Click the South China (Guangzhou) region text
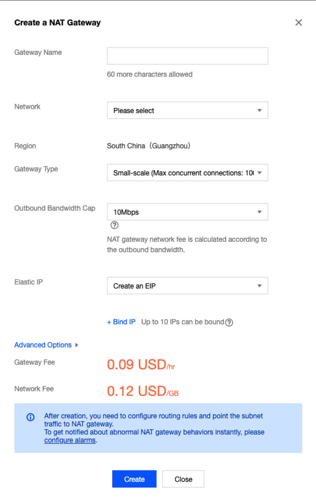Image resolution: width=316 pixels, height=502 pixels. point(149,146)
